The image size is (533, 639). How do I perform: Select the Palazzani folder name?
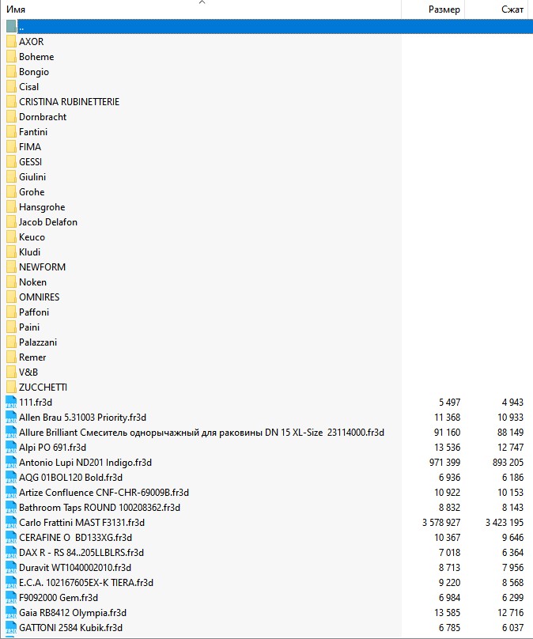pos(38,342)
